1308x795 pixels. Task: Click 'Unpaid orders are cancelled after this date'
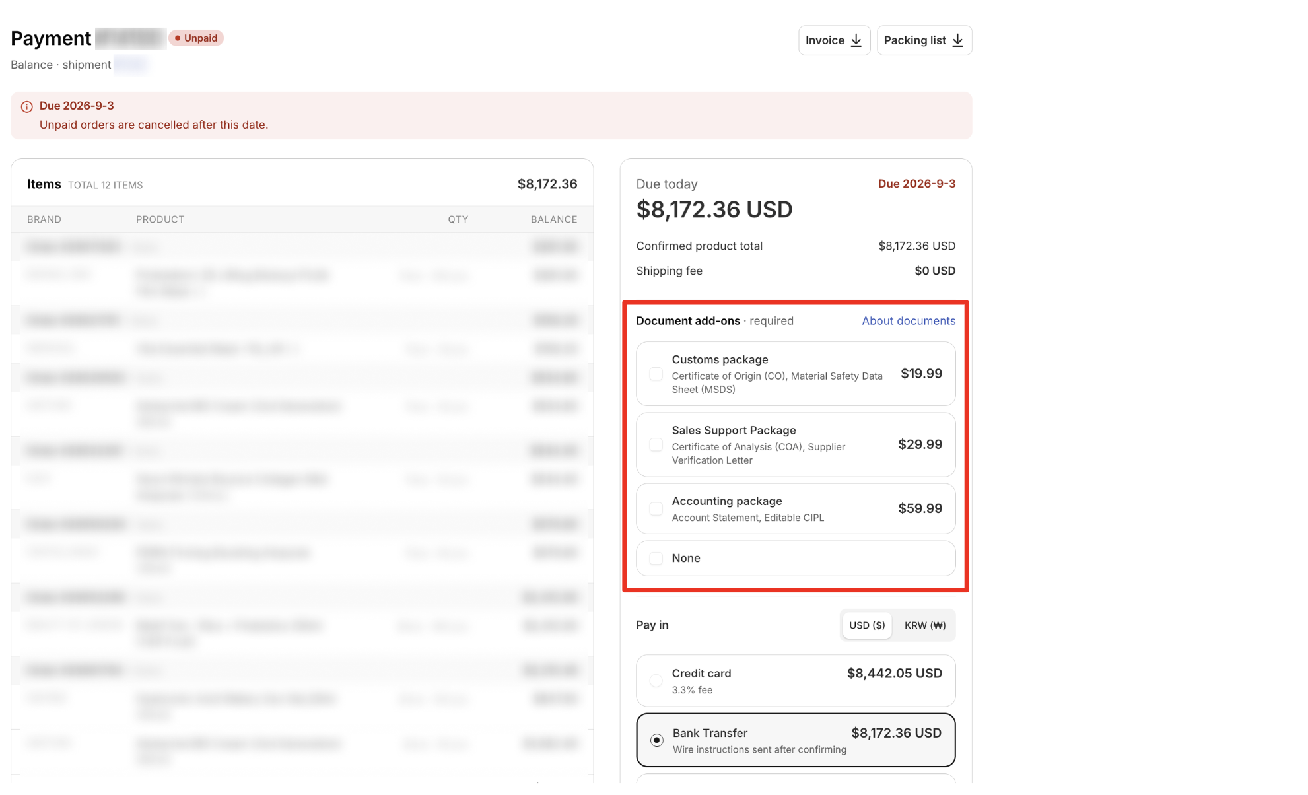[154, 125]
